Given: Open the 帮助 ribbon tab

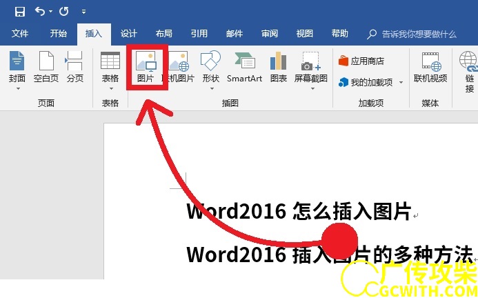Looking at the screenshot, I should point(339,34).
